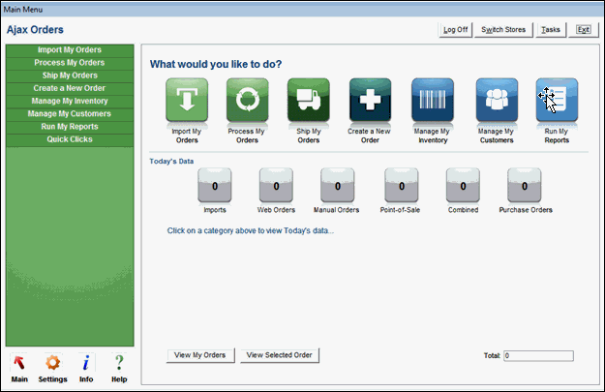The width and height of the screenshot is (605, 392).
Task: Click the Total input field
Action: coord(538,356)
